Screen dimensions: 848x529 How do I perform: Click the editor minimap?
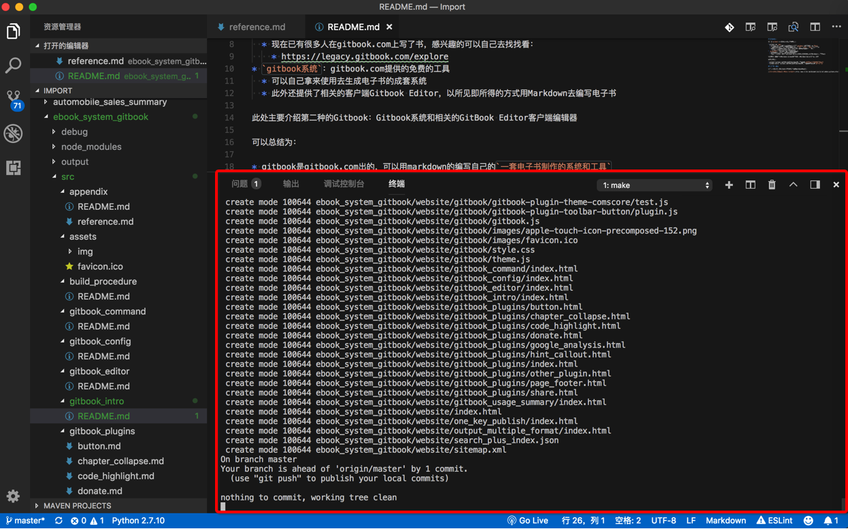coord(804,56)
